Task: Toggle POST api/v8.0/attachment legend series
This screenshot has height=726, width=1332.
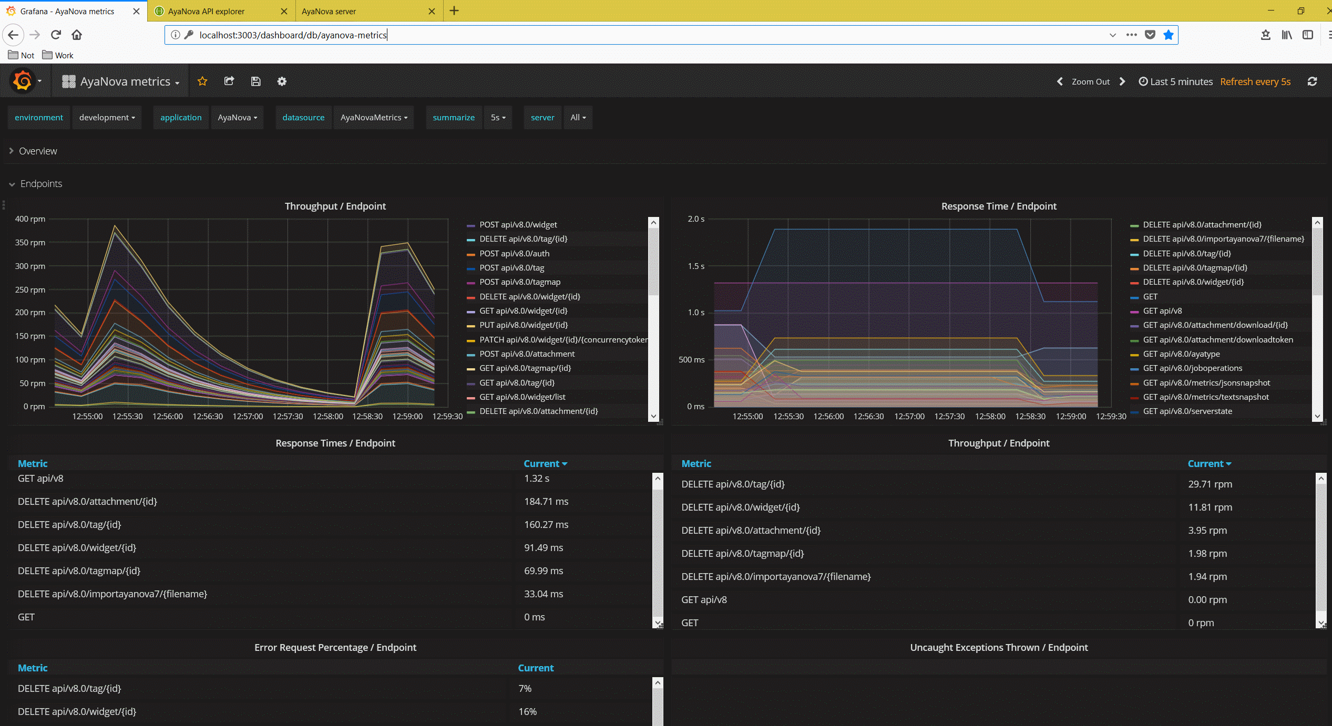Action: point(527,354)
